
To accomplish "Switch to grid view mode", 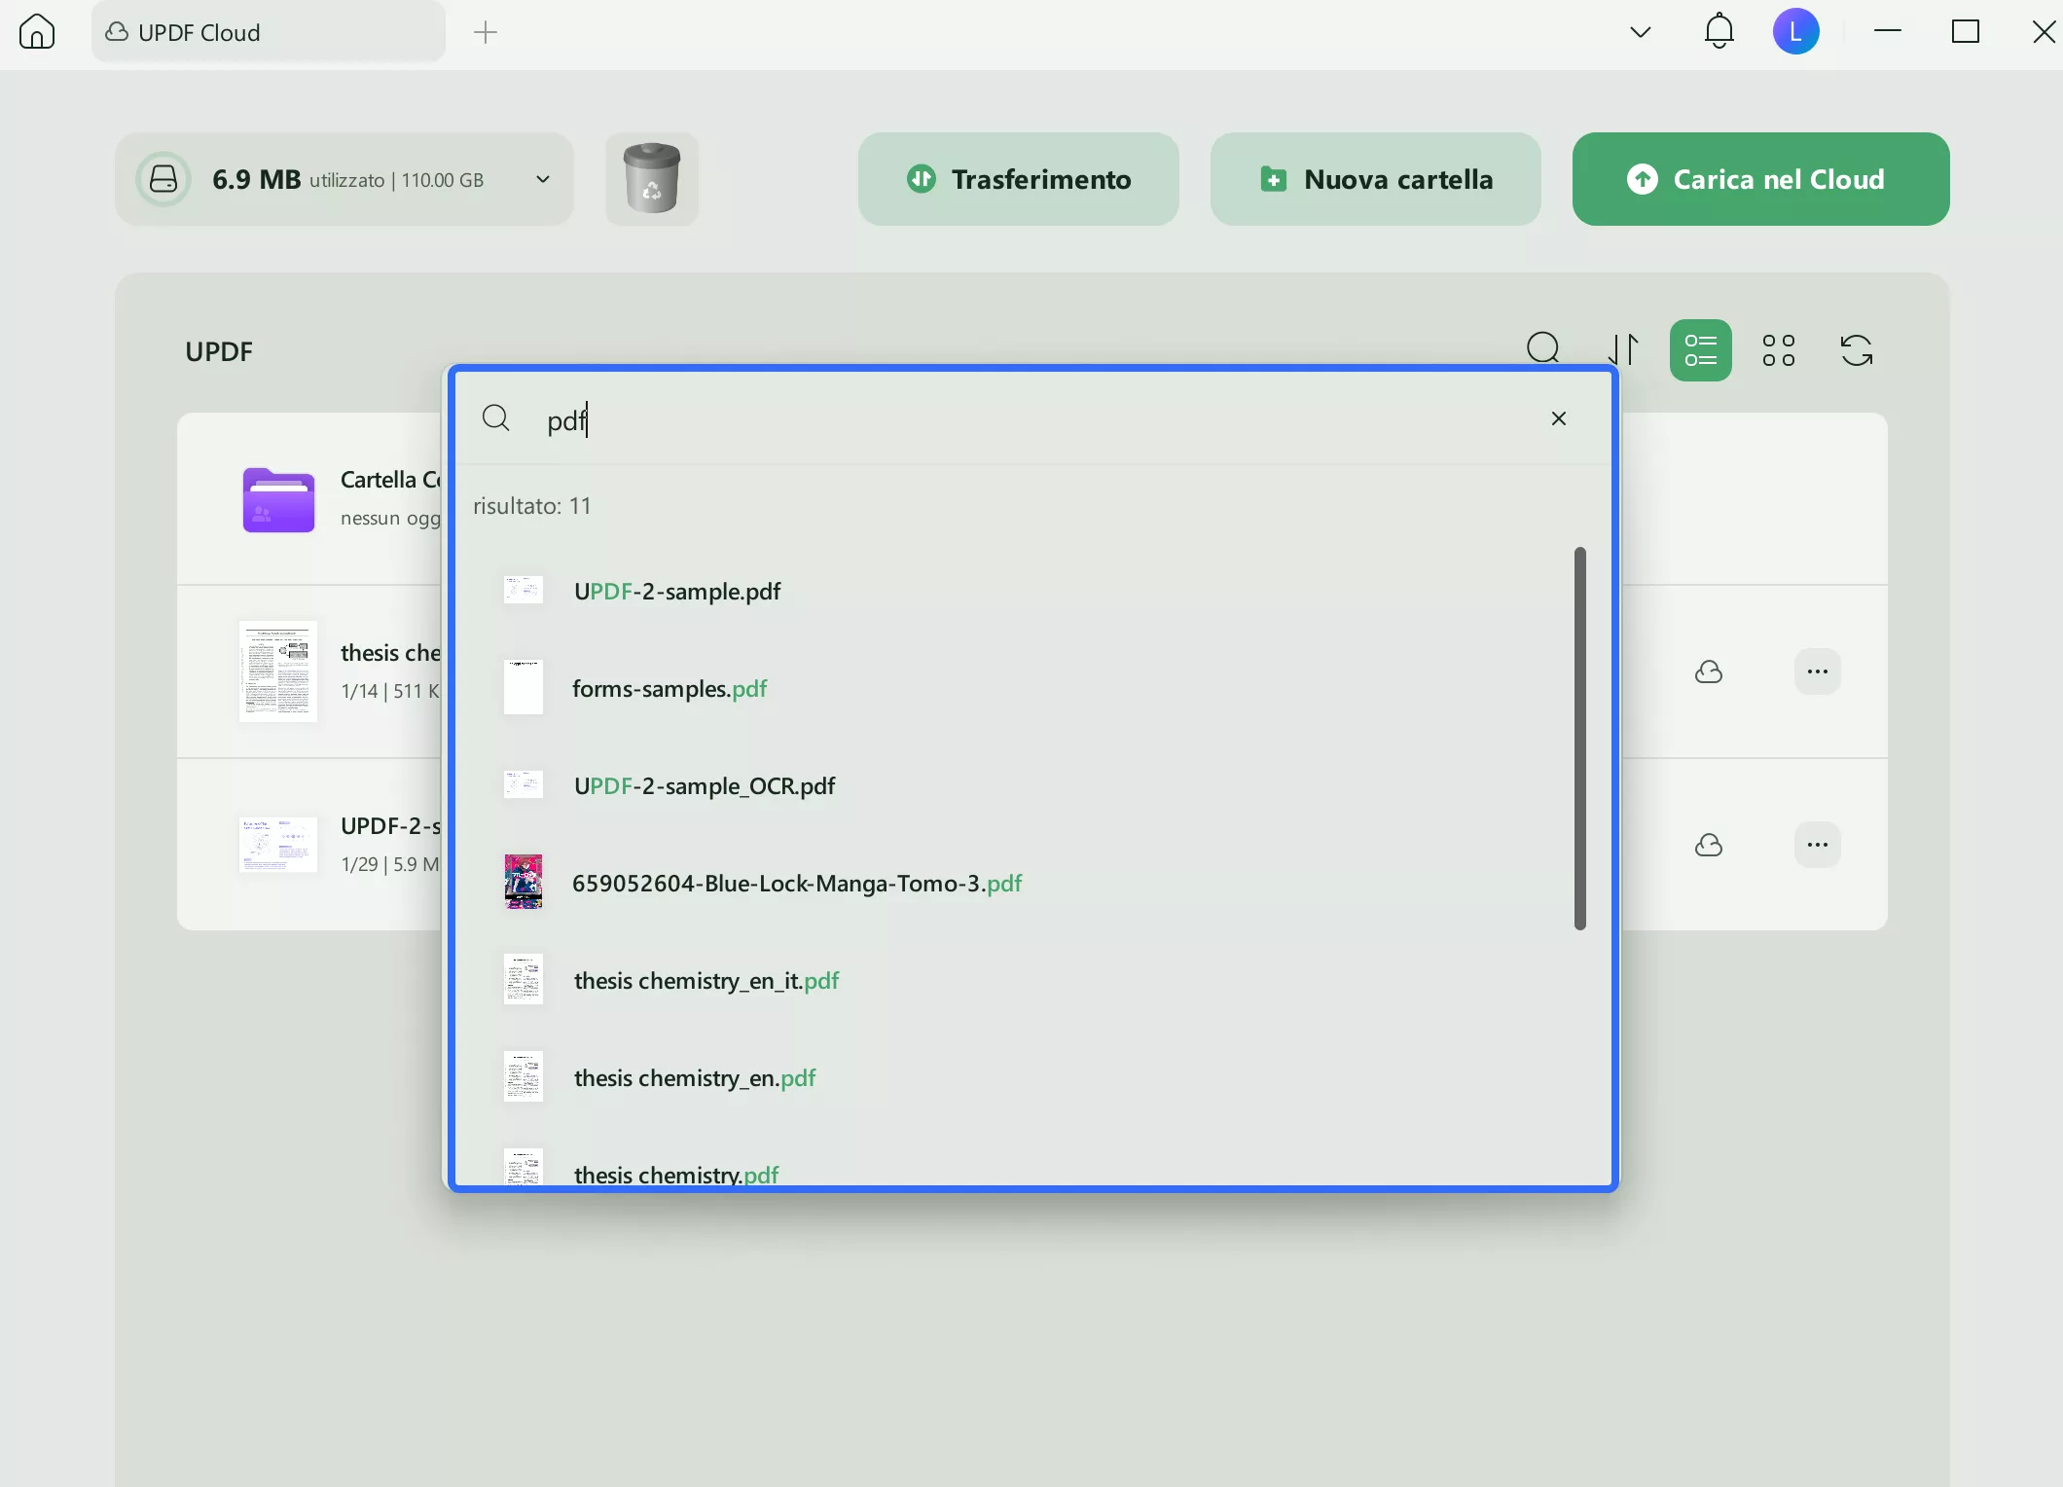I will [1778, 350].
